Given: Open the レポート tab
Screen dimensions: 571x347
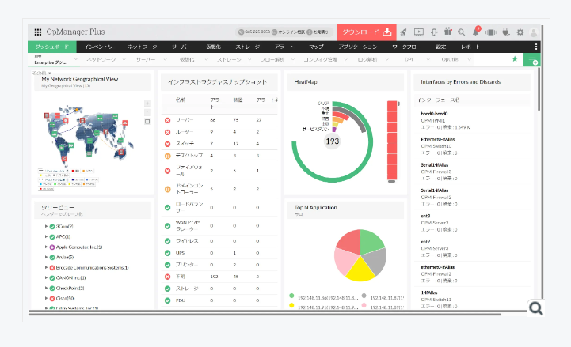Looking at the screenshot, I should [x=470, y=47].
